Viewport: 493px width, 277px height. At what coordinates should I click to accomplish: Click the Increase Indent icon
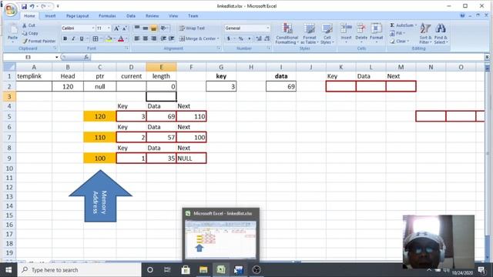point(171,38)
